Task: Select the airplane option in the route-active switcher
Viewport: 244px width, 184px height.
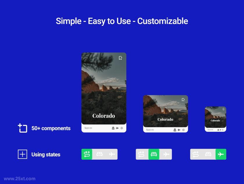Action: [112, 154]
